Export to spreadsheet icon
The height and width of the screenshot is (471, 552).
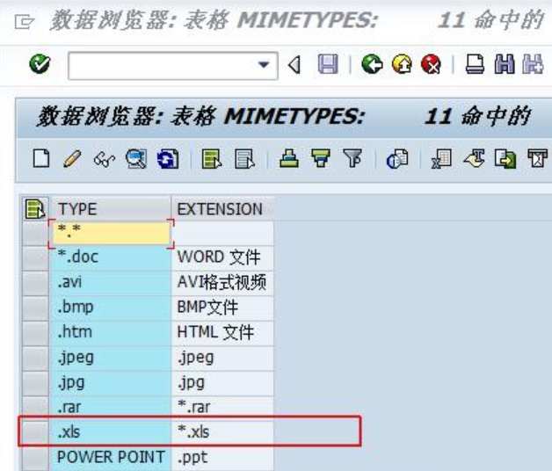441,159
